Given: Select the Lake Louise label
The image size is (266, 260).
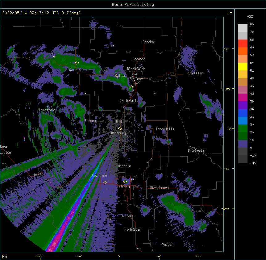Looking at the screenshot, I should tap(6, 149).
